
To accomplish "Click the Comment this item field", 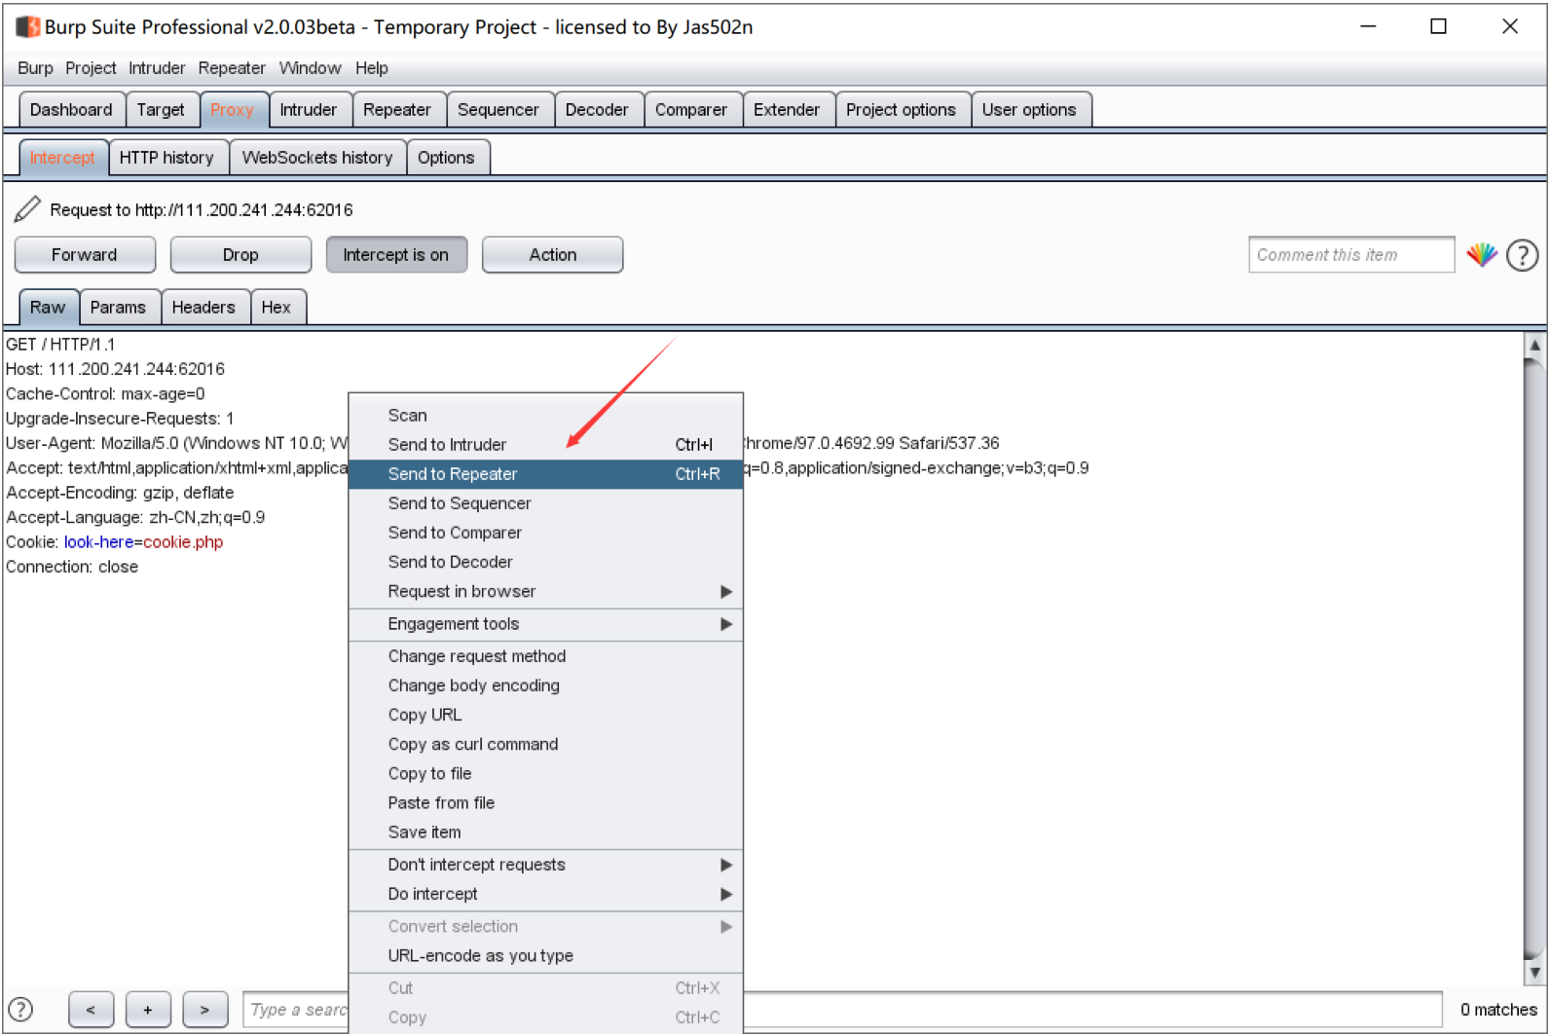I will click(1351, 255).
